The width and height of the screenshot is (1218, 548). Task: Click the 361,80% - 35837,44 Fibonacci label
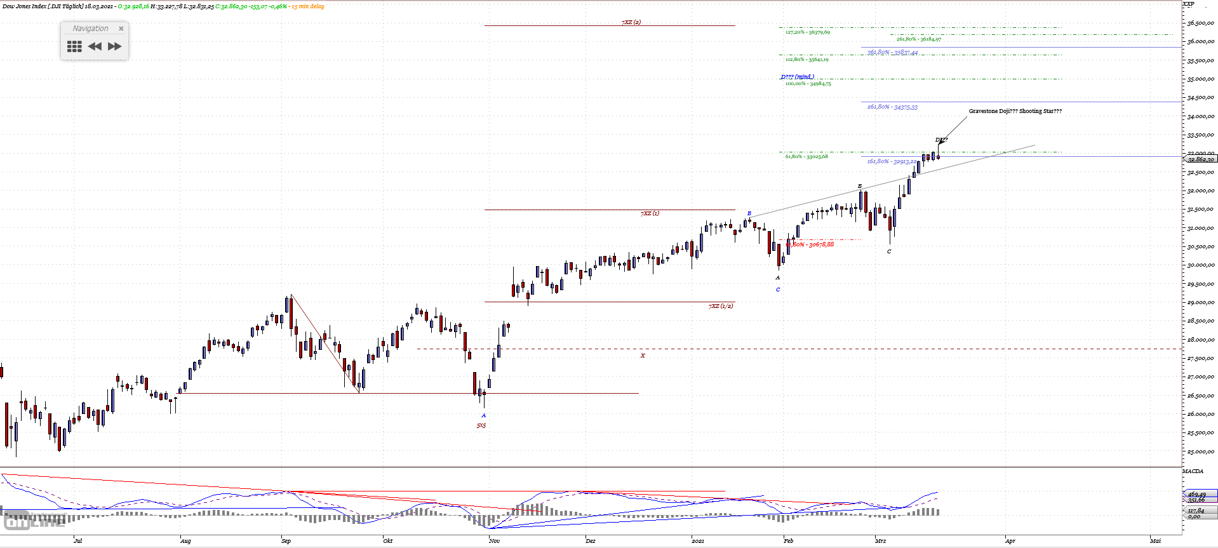892,52
